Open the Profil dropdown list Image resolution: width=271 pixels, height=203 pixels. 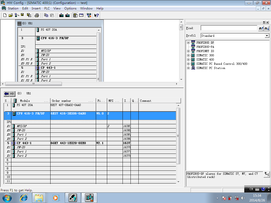point(267,36)
